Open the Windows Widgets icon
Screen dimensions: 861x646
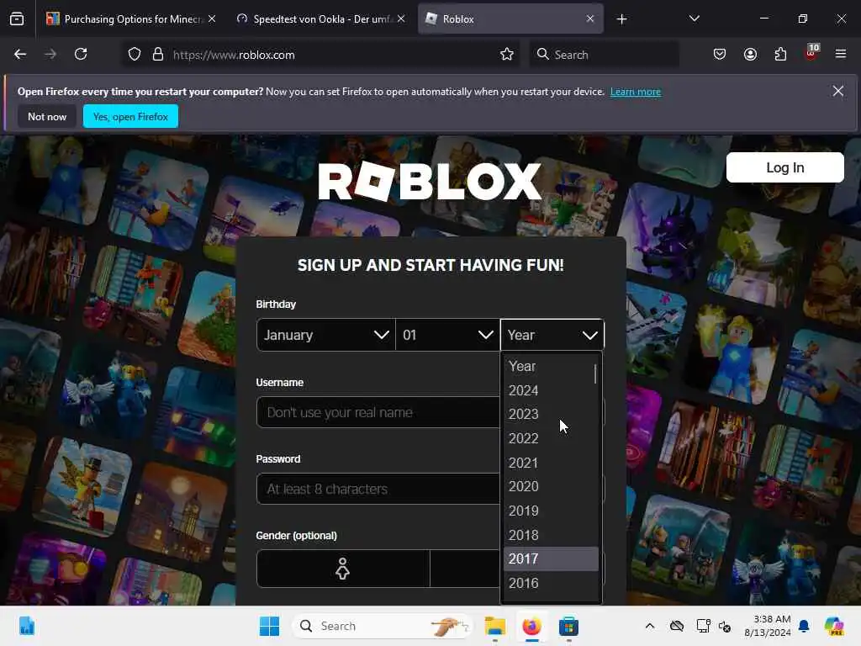coord(26,626)
